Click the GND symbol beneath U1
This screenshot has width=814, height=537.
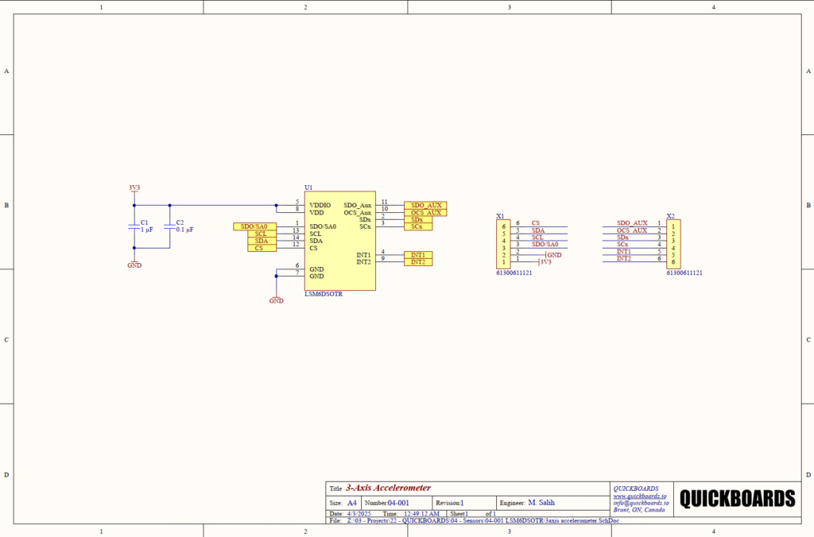point(276,299)
